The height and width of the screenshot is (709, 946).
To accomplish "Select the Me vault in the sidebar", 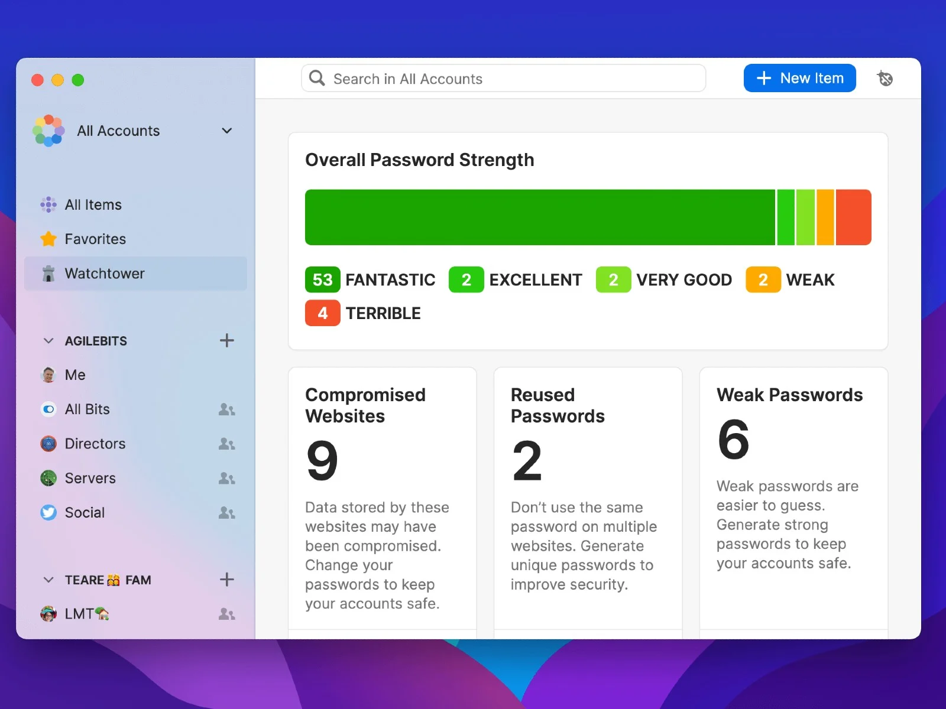I will pyautogui.click(x=75, y=375).
